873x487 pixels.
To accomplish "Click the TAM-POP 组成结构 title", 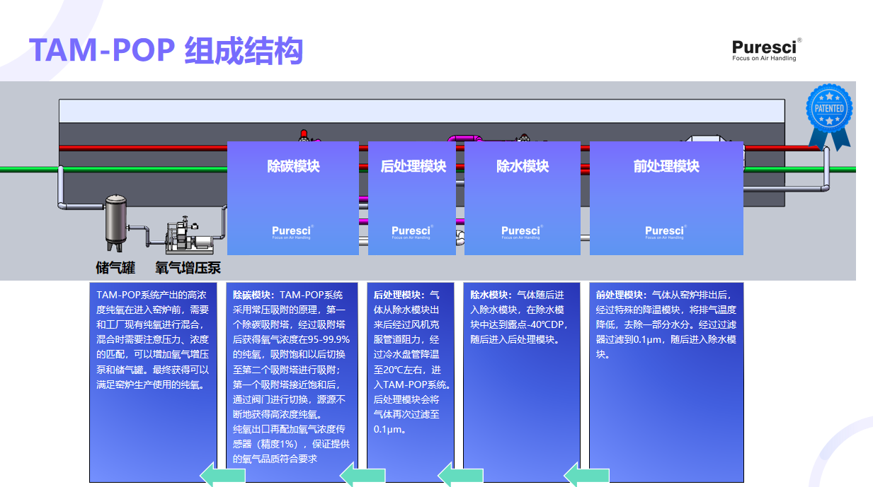I will click(x=166, y=51).
